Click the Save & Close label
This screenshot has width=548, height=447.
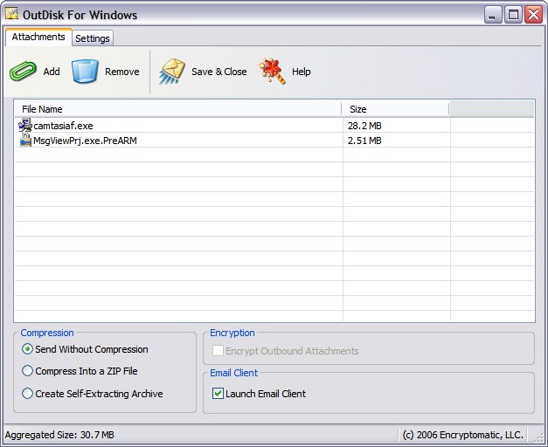(x=219, y=72)
